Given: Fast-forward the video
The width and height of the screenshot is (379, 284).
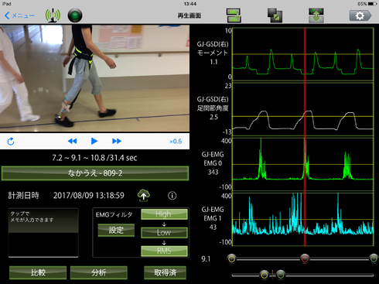Looking at the screenshot, I should [x=117, y=141].
